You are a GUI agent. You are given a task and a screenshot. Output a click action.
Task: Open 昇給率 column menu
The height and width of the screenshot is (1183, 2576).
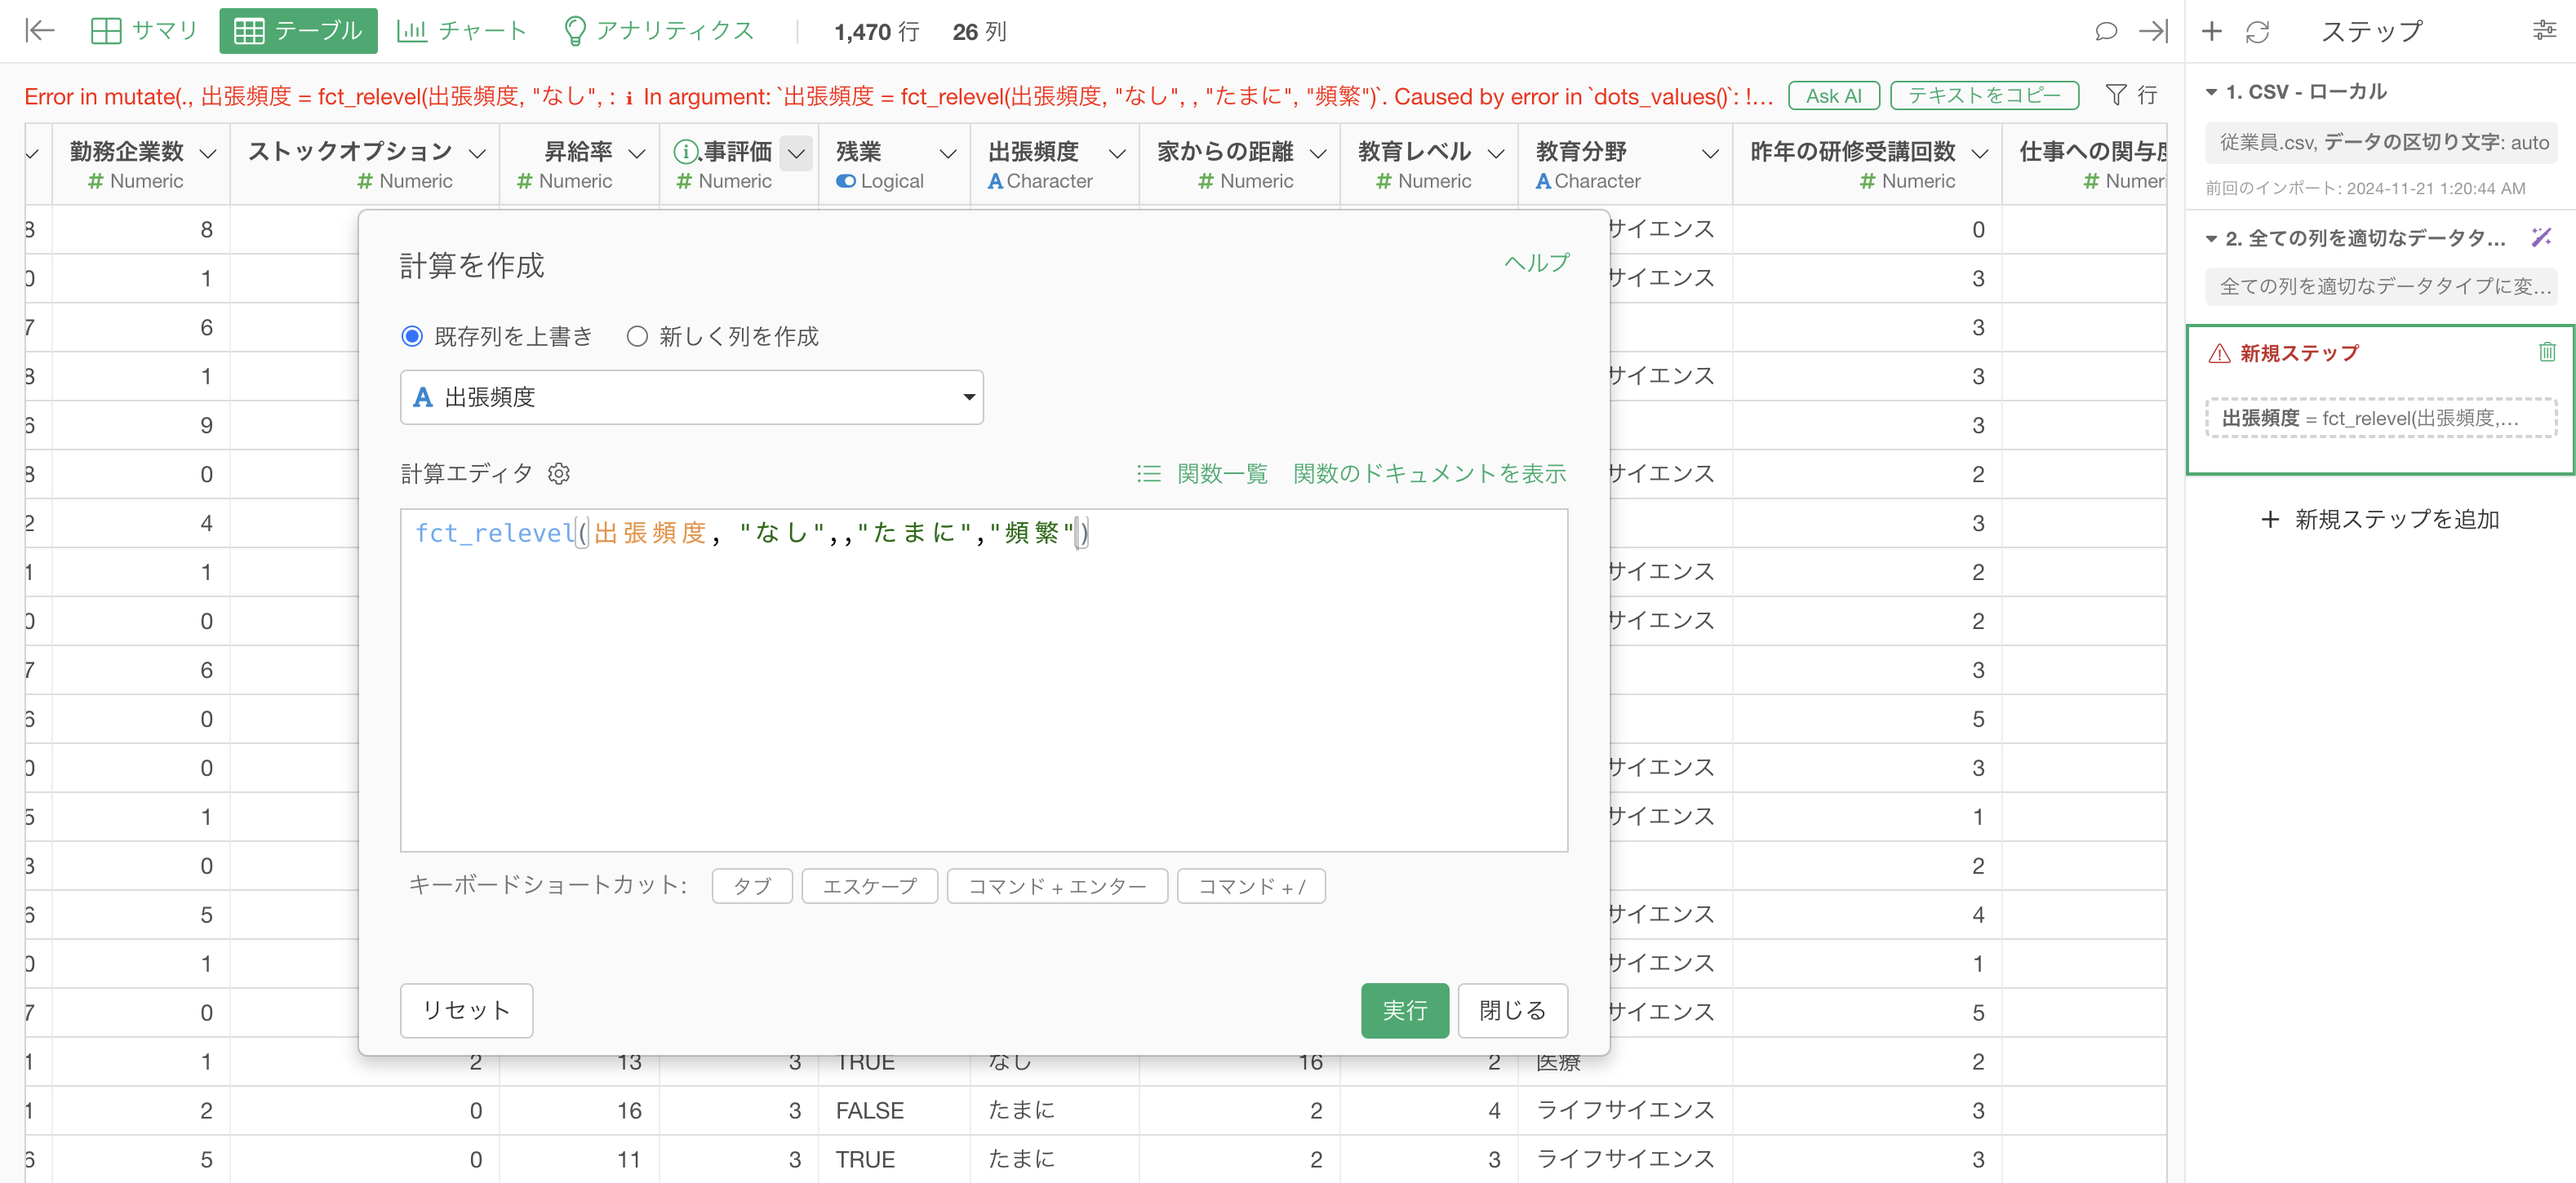pos(637,154)
